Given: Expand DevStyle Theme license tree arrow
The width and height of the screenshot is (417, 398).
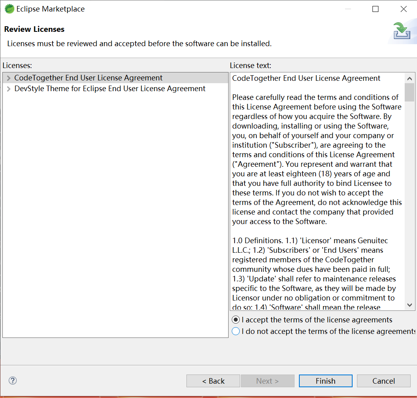Looking at the screenshot, I should point(9,89).
